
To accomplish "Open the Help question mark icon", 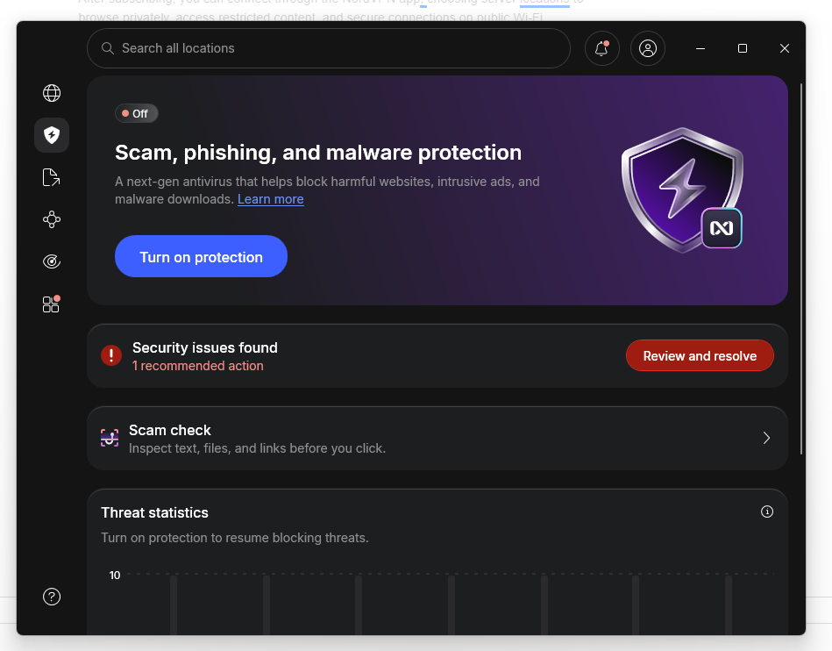I will [52, 597].
